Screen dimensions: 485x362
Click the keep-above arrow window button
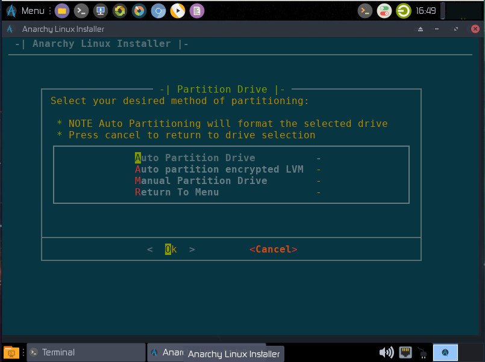tap(421, 29)
